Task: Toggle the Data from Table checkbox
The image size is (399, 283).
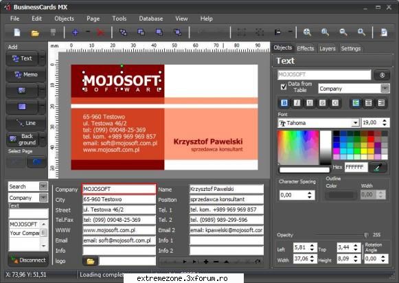Action: click(284, 87)
